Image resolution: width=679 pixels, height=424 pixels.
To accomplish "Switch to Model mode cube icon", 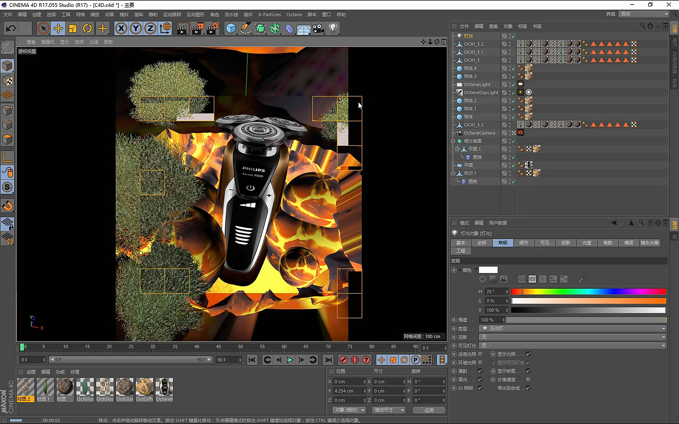I will coord(7,66).
